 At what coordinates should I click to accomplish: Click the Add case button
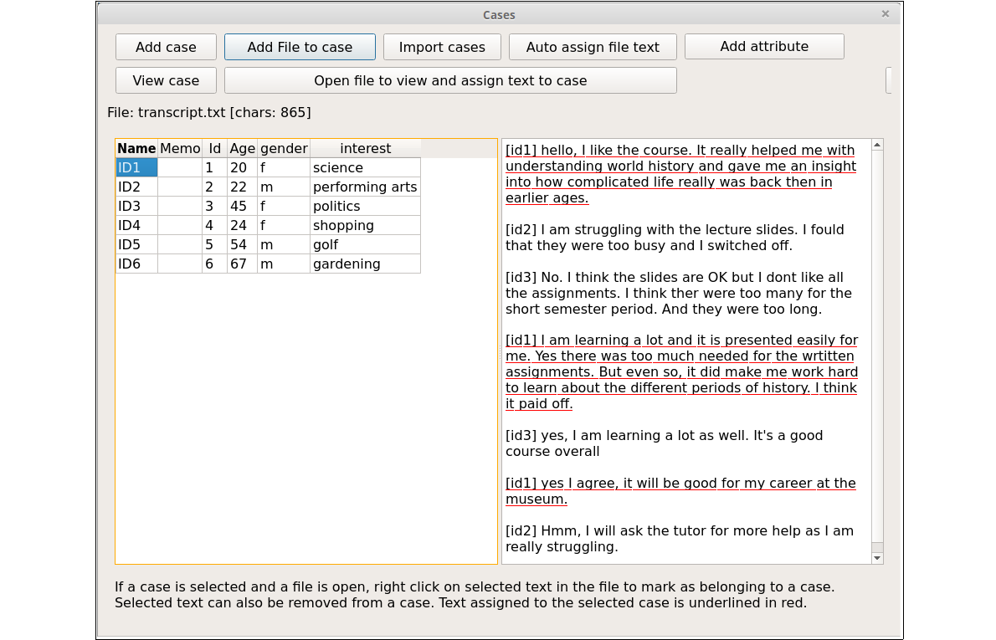click(x=166, y=47)
